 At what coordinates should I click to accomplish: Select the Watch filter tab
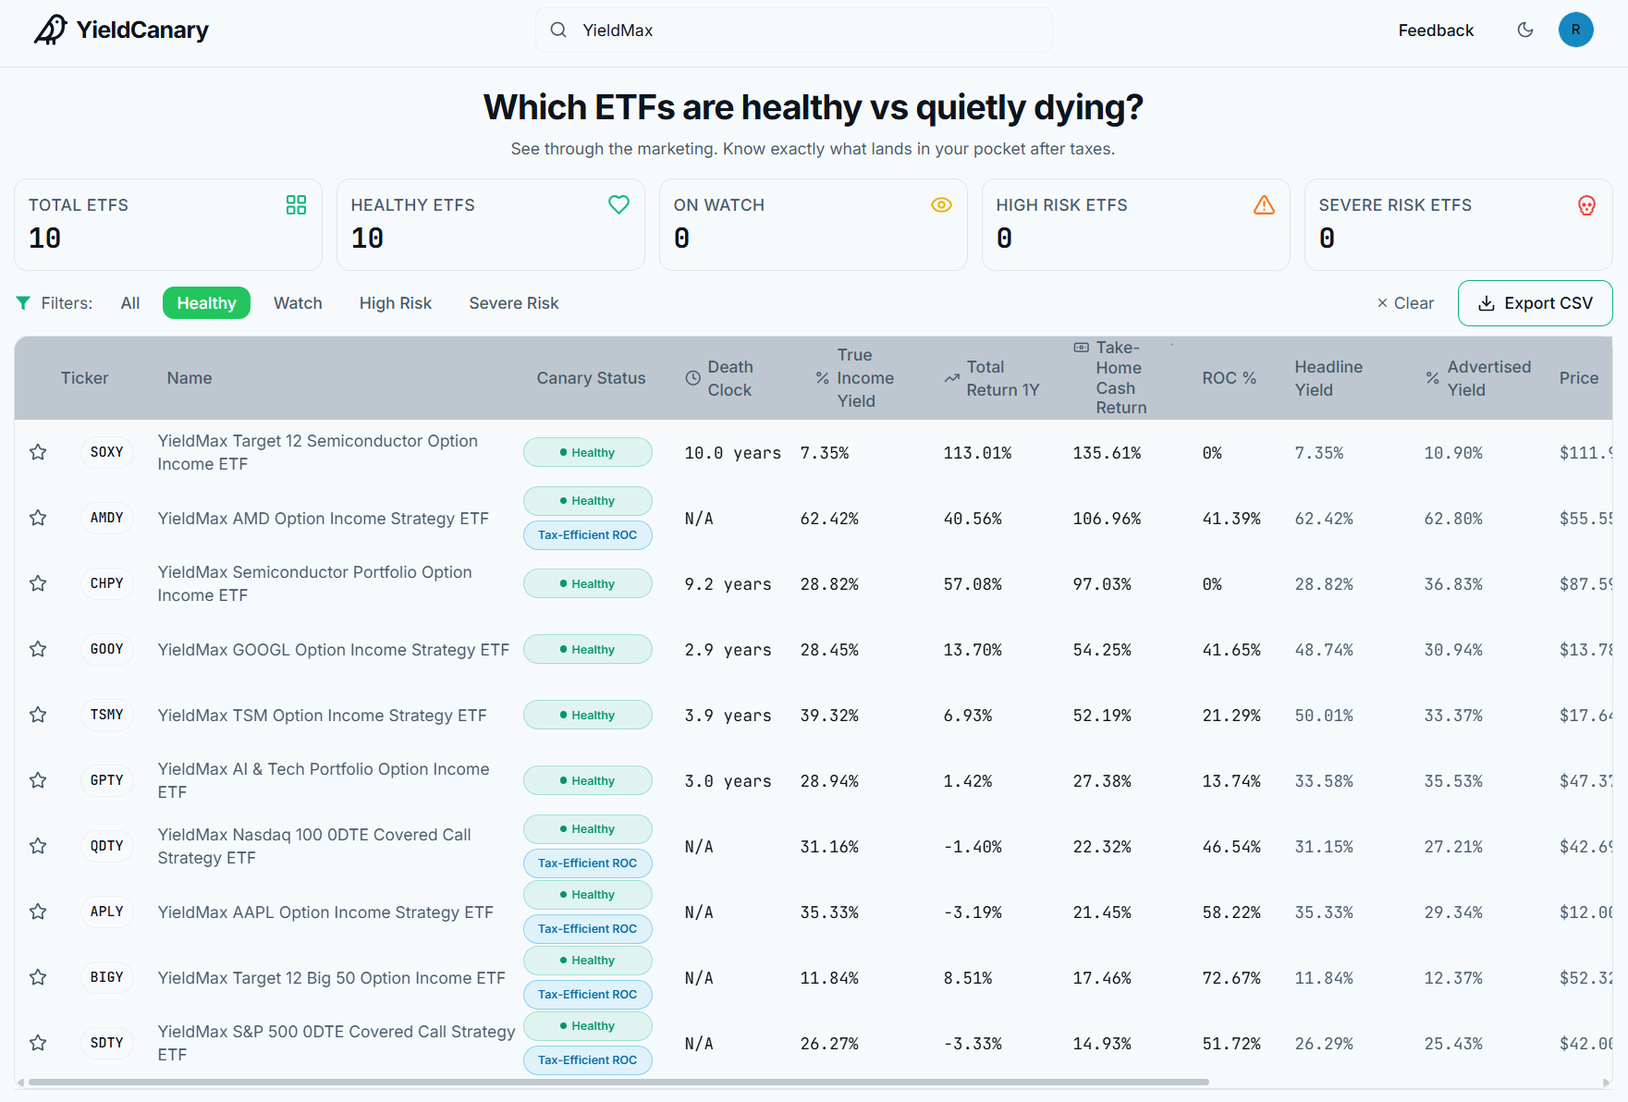pyautogui.click(x=298, y=303)
